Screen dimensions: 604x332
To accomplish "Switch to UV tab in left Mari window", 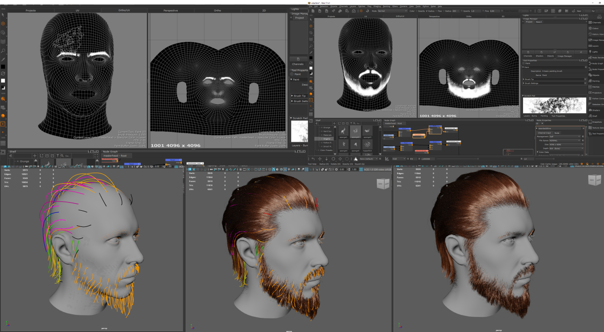I will [x=78, y=10].
